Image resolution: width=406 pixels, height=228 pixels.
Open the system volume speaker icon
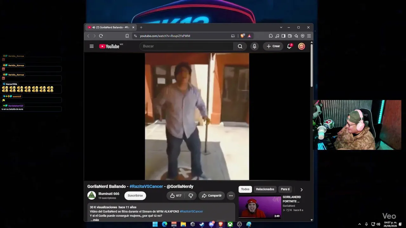[x=378, y=224]
